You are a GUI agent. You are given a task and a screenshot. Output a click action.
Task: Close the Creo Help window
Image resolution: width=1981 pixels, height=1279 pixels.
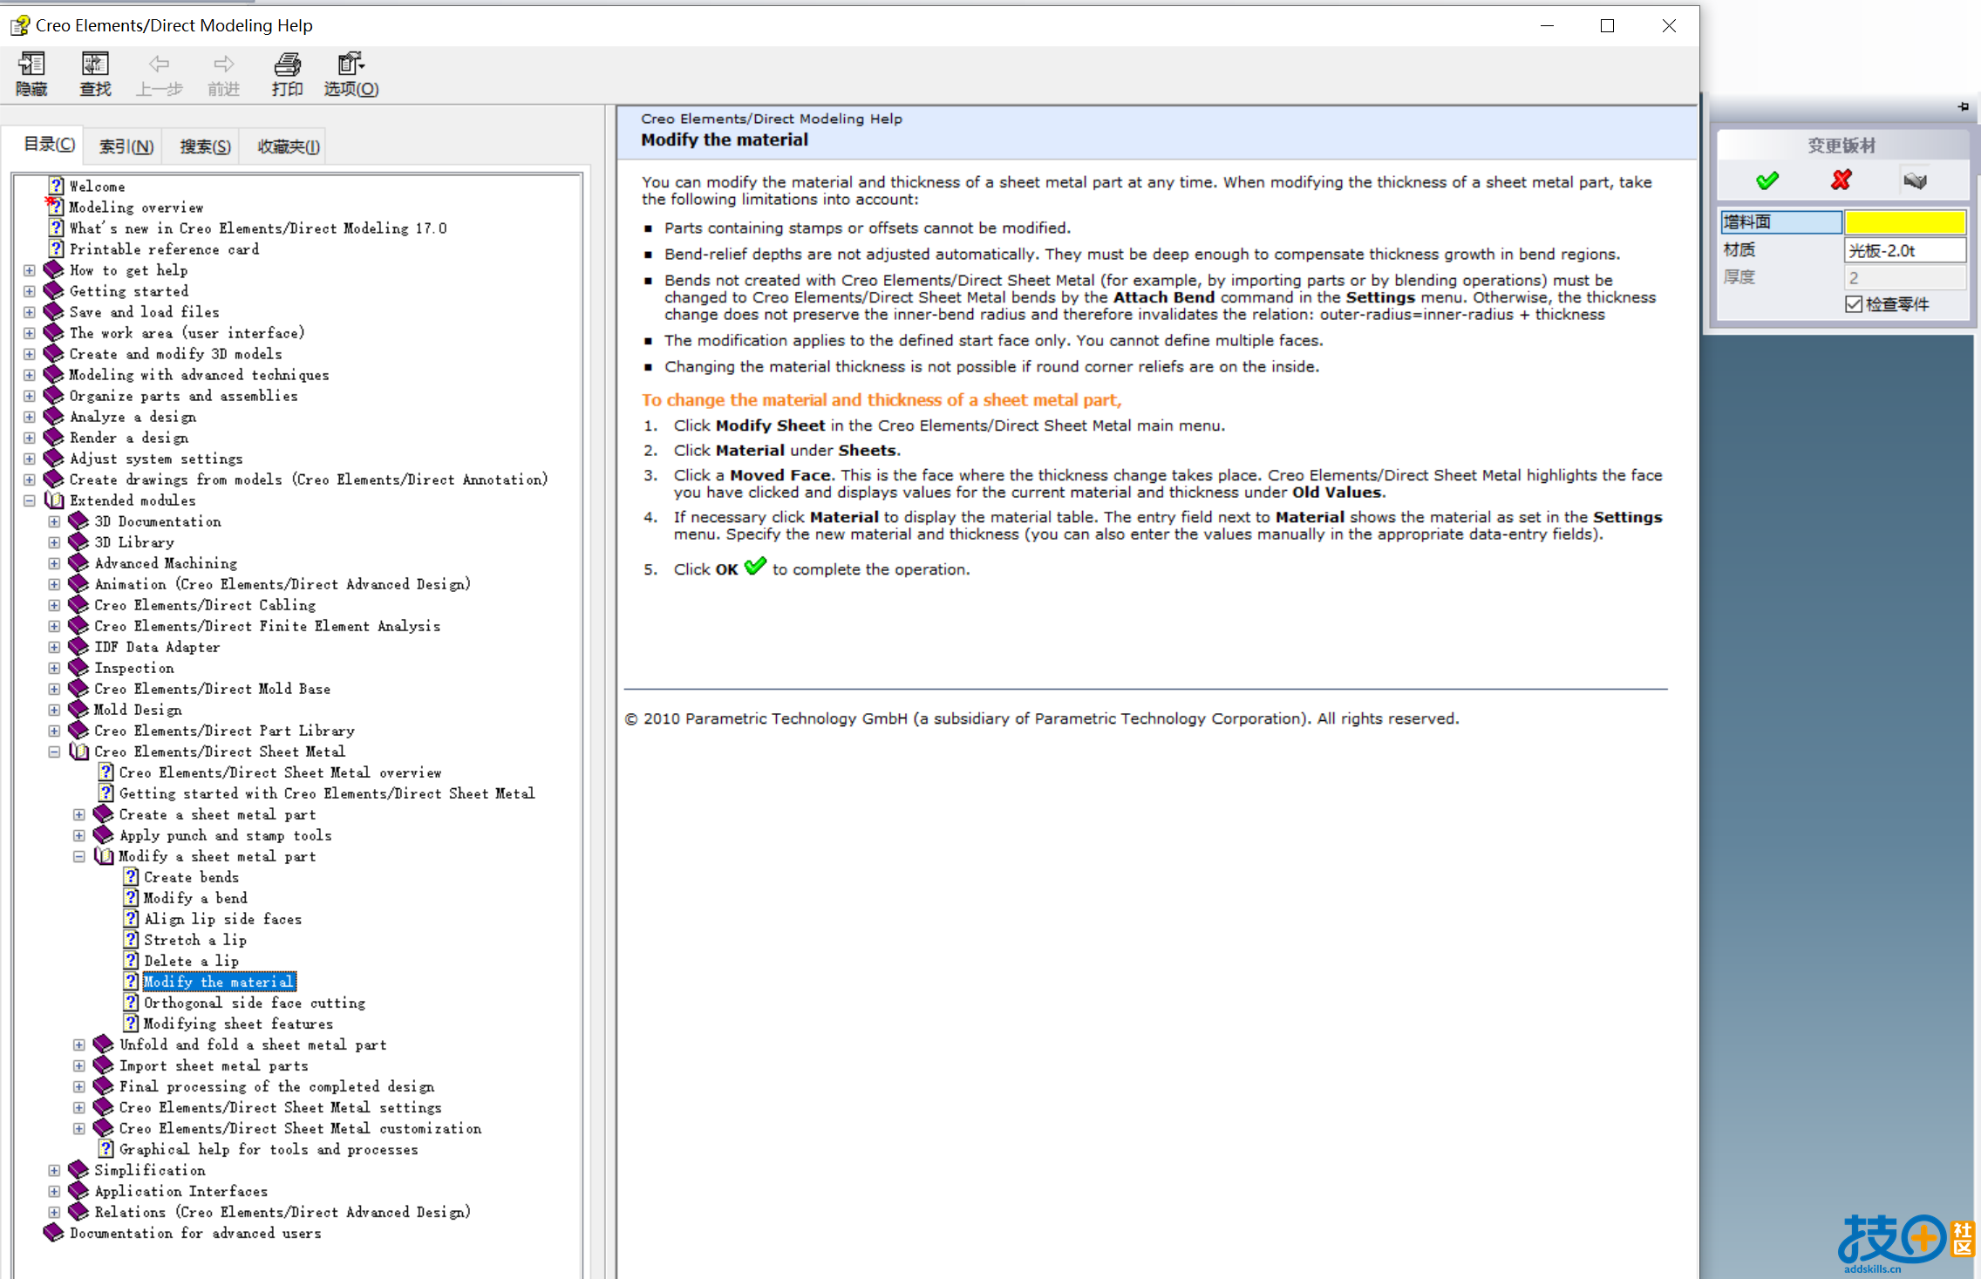coord(1669,26)
